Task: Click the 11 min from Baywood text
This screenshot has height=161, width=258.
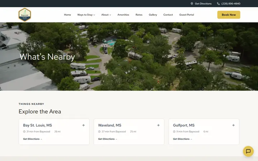Action: click(188, 132)
